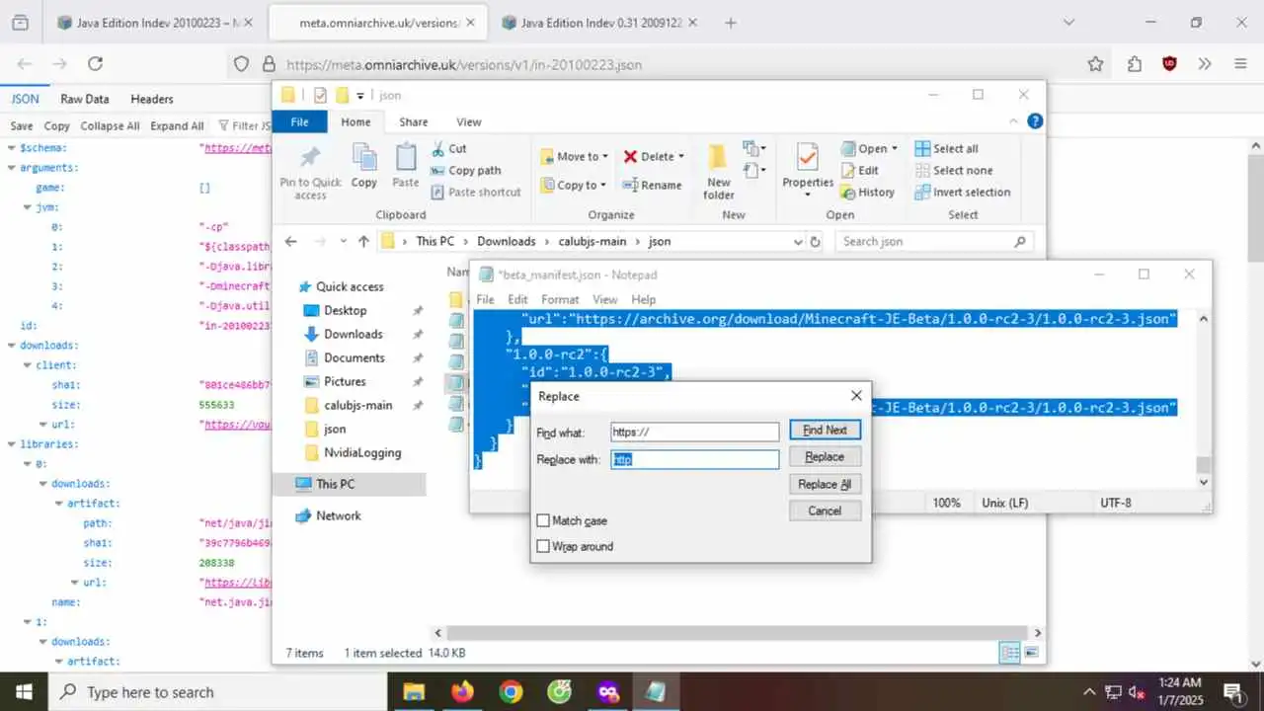Open the Notepad Format menu
This screenshot has height=711, width=1264.
tap(560, 299)
